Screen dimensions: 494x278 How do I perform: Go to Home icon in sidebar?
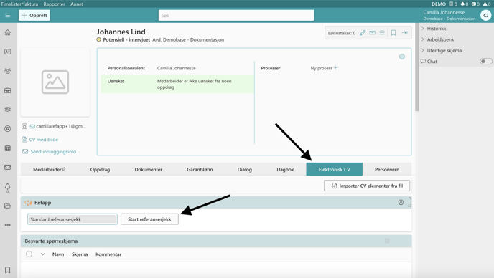pyautogui.click(x=8, y=32)
